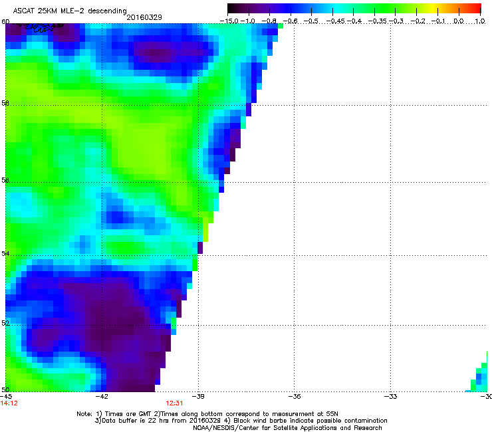492x432 pixels.
Task: Click the latitude label '50'
Action: point(5,389)
